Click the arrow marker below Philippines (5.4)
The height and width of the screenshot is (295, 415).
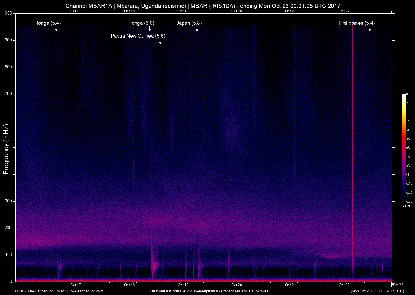coord(370,29)
